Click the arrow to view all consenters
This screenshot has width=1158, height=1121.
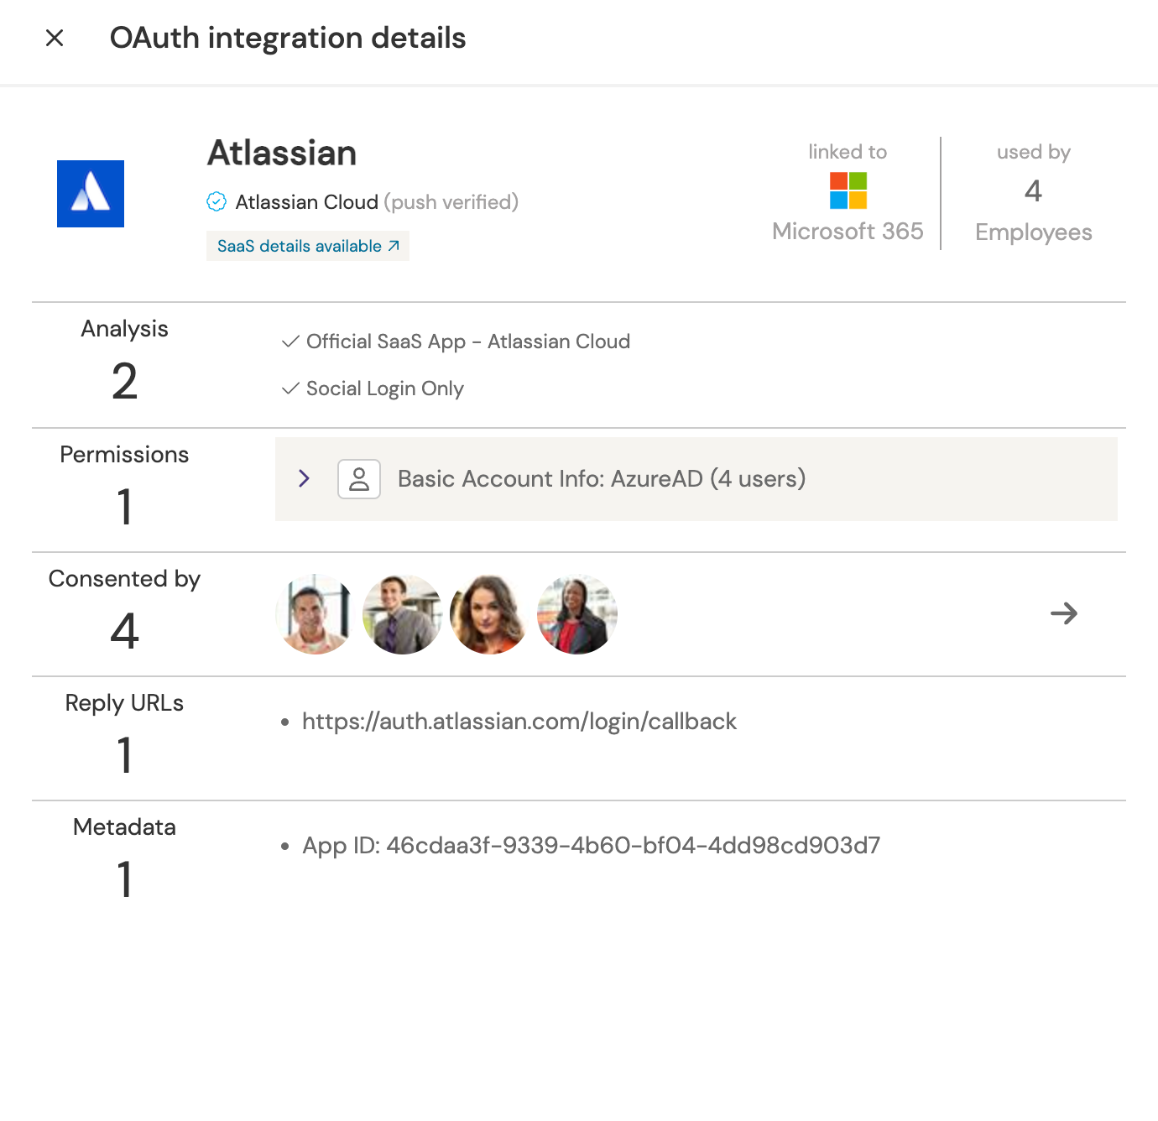(x=1063, y=613)
